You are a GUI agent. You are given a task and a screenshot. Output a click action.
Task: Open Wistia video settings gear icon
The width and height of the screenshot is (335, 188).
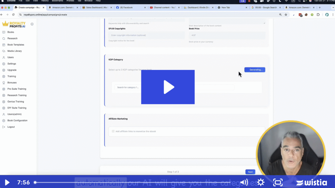[261, 182]
